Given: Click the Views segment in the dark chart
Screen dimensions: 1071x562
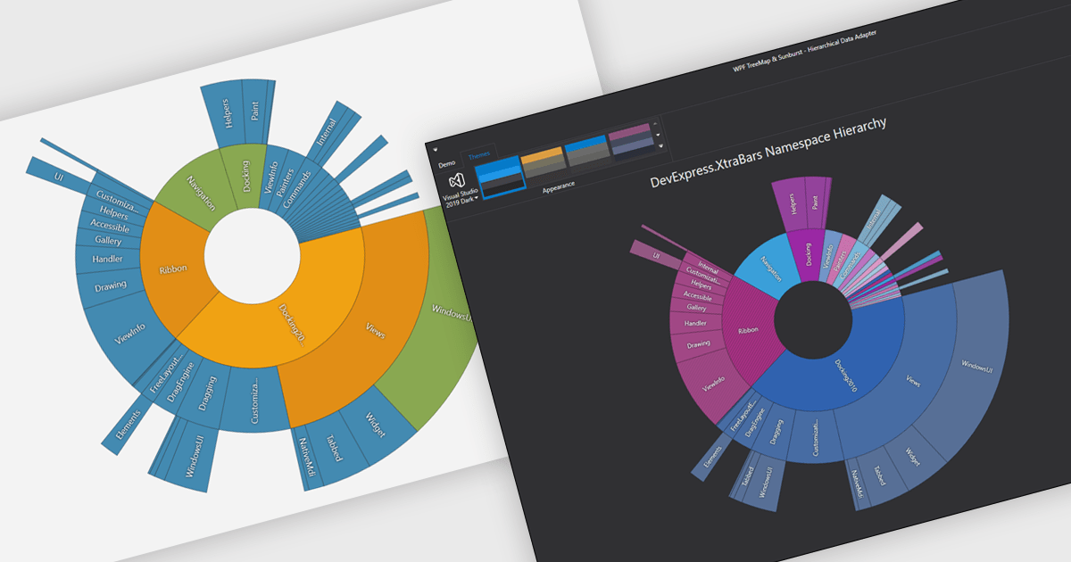Looking at the screenshot, I should pyautogui.click(x=912, y=379).
